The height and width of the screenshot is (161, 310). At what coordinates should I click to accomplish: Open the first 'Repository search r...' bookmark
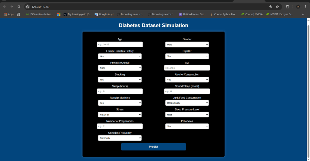click(x=130, y=14)
